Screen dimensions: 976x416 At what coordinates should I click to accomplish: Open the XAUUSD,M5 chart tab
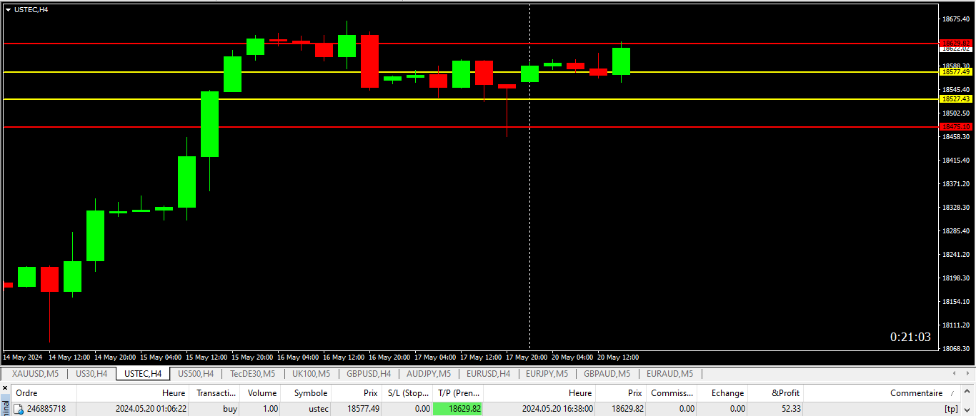(x=35, y=373)
